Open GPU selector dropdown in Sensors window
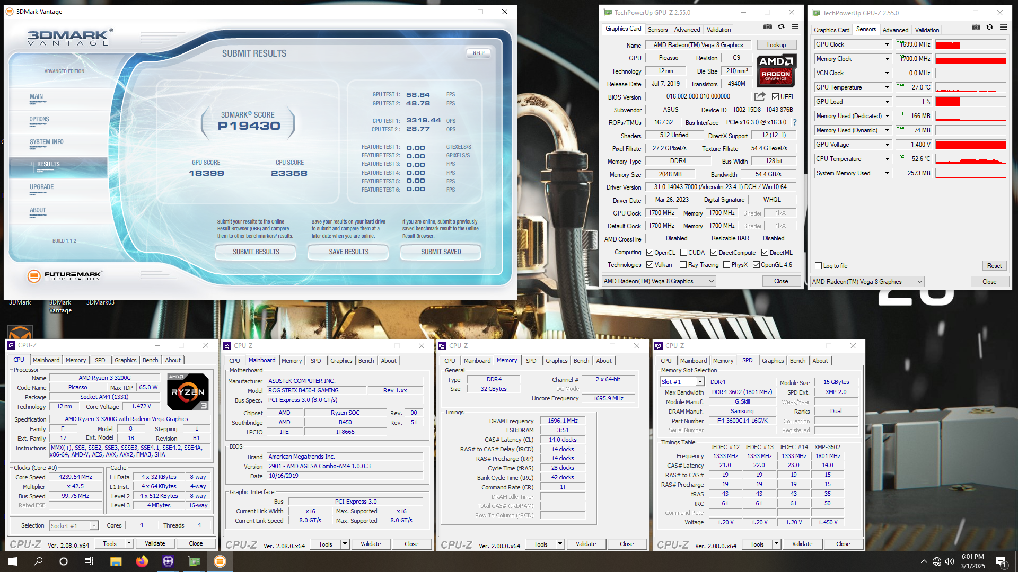Screen dimensions: 1018x572 point(867,282)
